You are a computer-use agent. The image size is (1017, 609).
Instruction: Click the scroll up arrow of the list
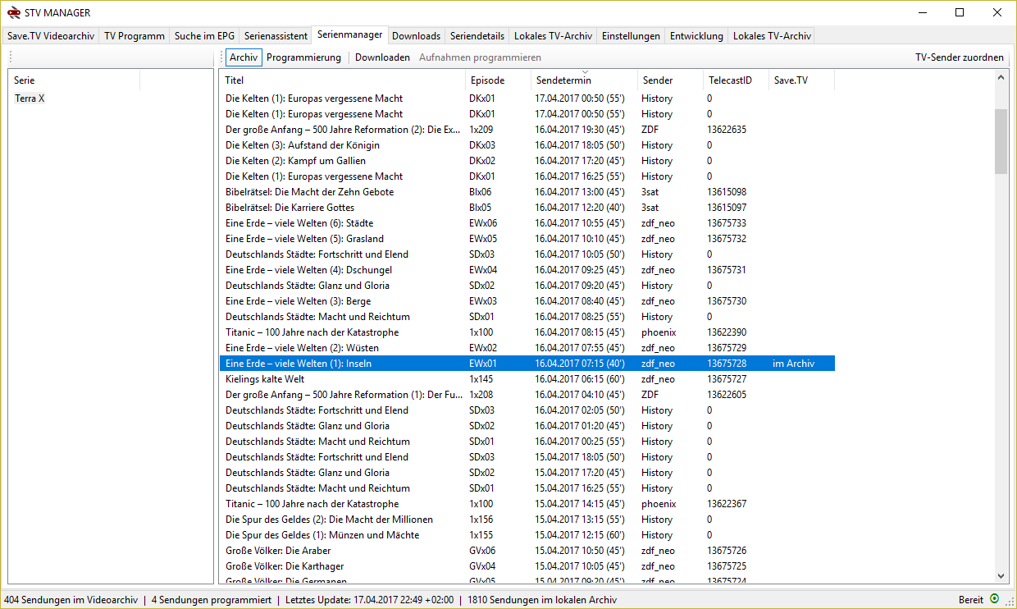(1001, 77)
